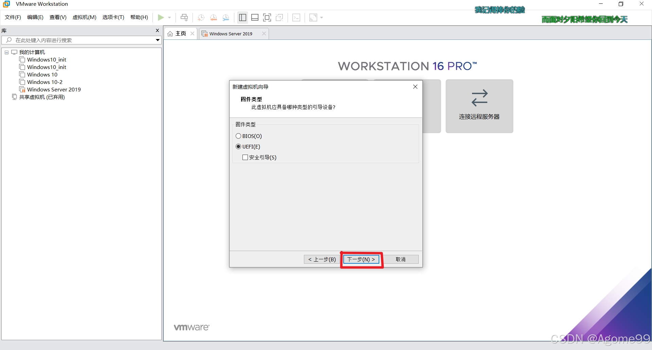Collapse the 我的计算机 tree node
The image size is (652, 350).
[x=6, y=52]
